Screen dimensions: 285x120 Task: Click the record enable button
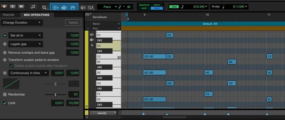pos(4,6)
